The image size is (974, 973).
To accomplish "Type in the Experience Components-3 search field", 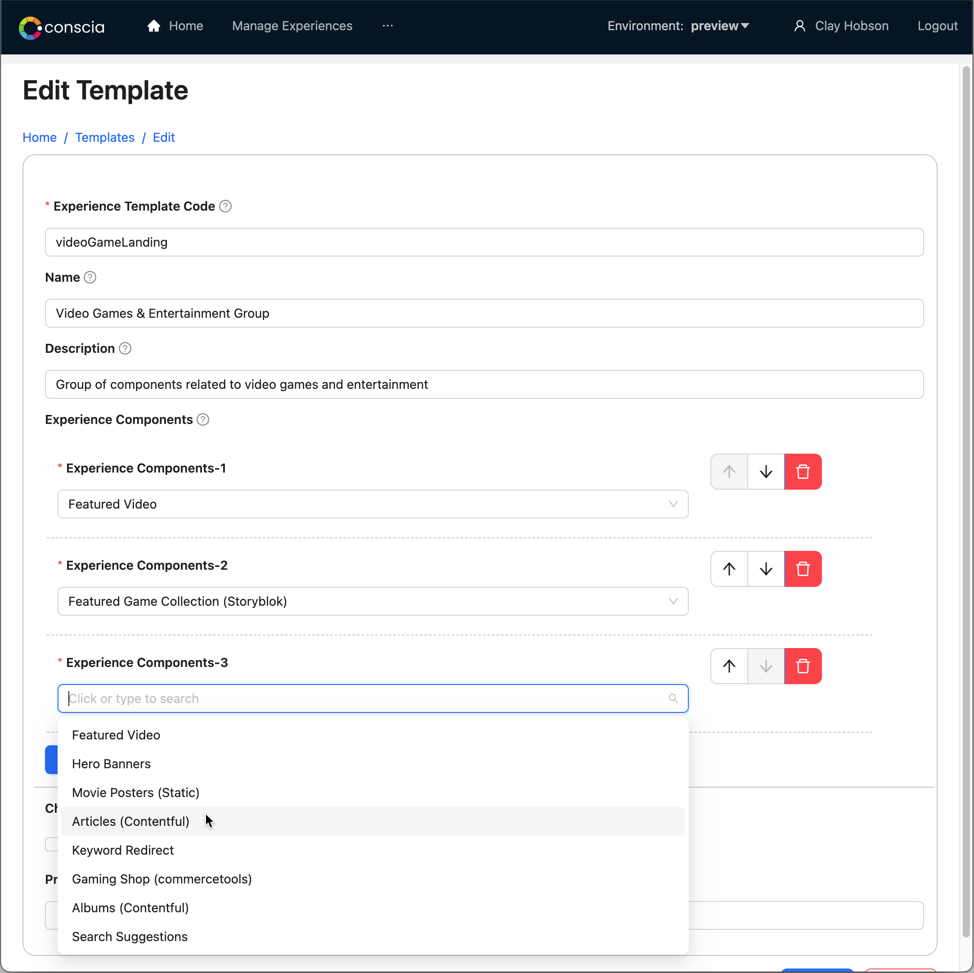I will (x=373, y=698).
